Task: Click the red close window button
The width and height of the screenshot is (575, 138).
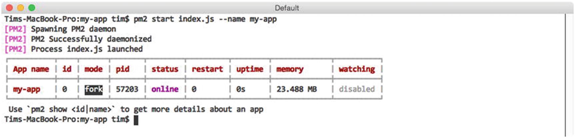Action: (x=9, y=8)
